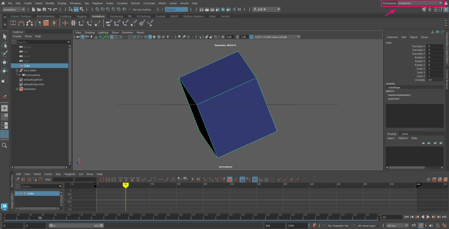Click the playback range slider at the bottom

(x=76, y=225)
